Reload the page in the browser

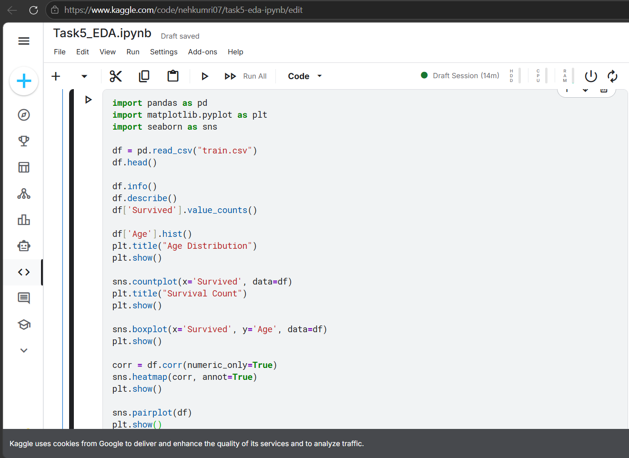point(33,10)
